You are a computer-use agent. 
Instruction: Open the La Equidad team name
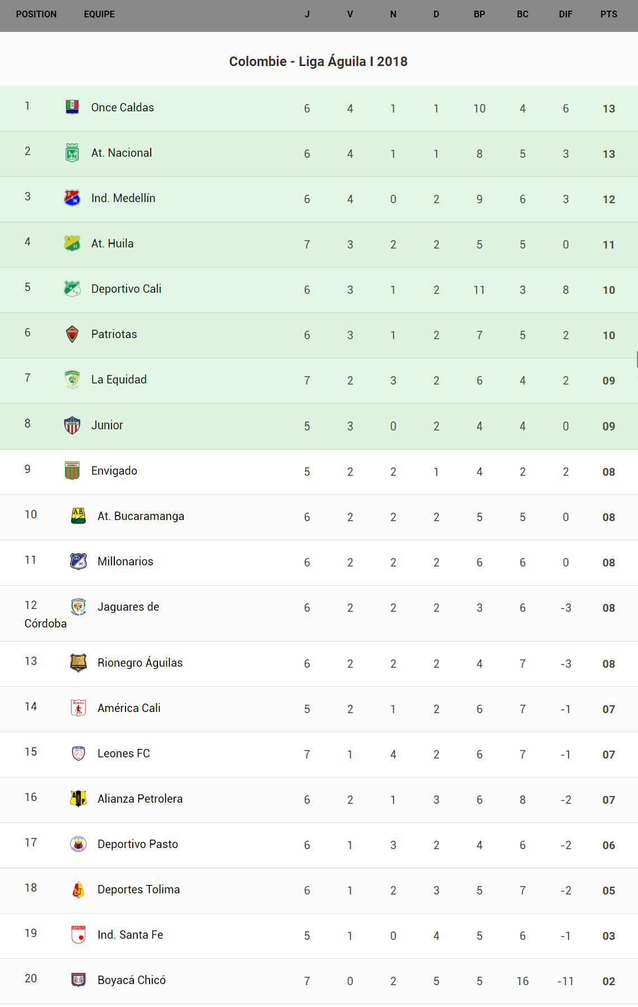119,380
